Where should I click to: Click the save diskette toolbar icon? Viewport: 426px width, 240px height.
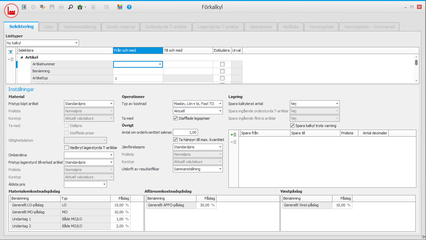point(52,7)
